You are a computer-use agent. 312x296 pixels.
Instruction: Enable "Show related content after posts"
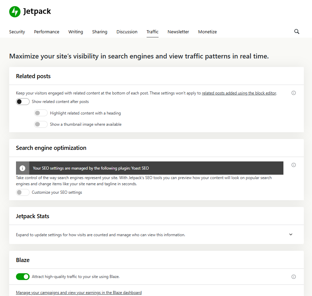click(22, 101)
